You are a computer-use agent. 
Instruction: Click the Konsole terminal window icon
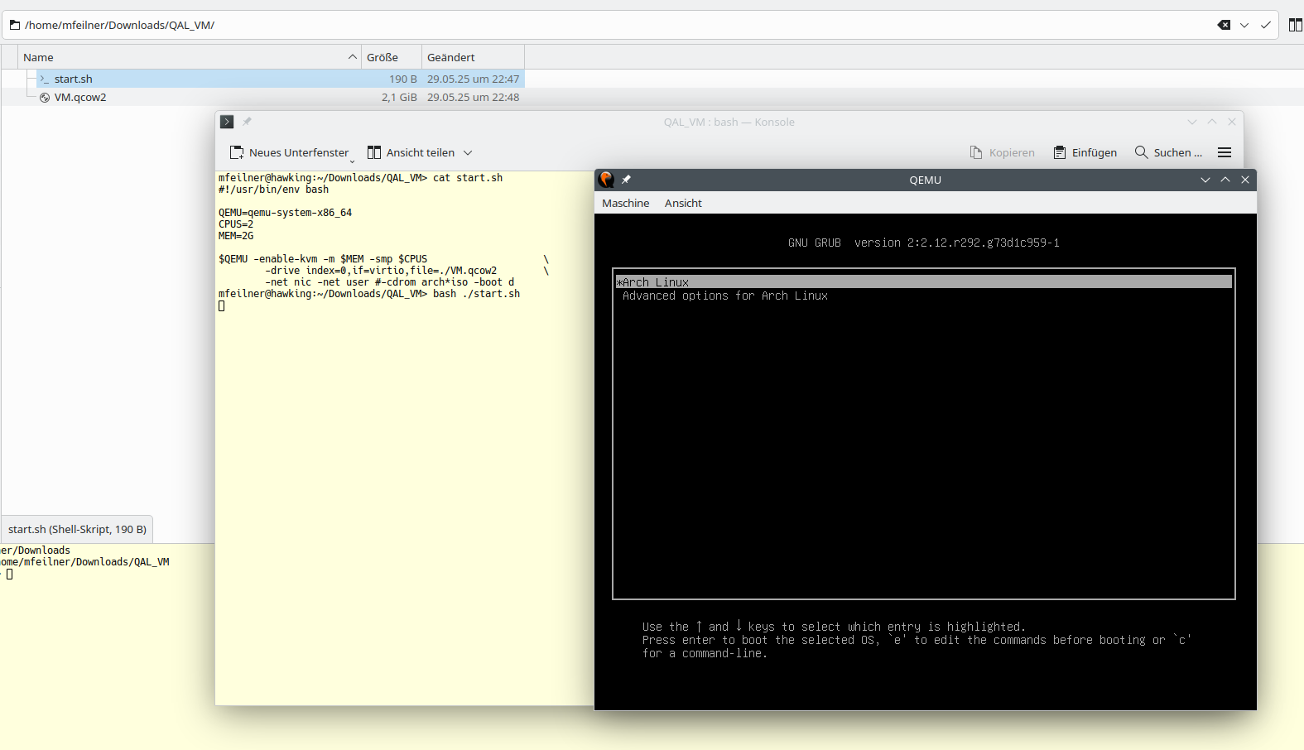click(x=227, y=122)
